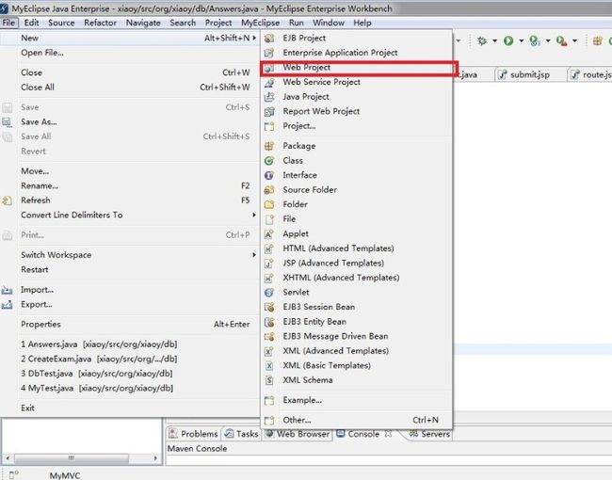Image resolution: width=612 pixels, height=480 pixels.
Task: Click the green Run toolbar icon
Action: 508,40
